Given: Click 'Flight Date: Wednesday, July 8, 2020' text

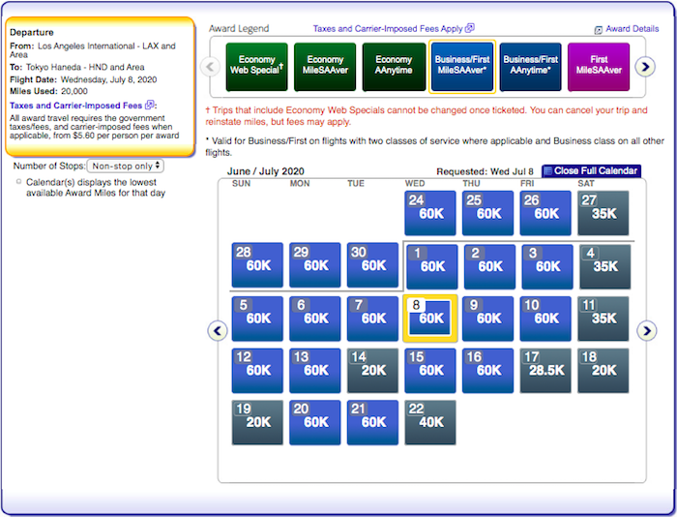Looking at the screenshot, I should coord(83,79).
